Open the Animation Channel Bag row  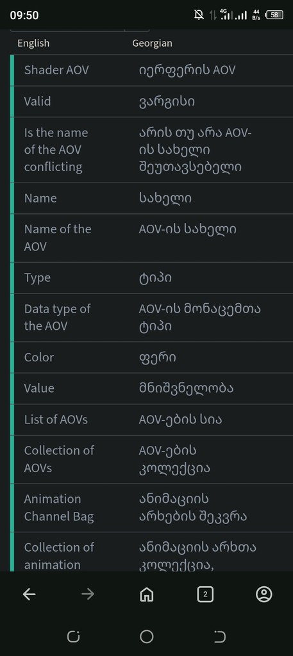[x=151, y=508]
